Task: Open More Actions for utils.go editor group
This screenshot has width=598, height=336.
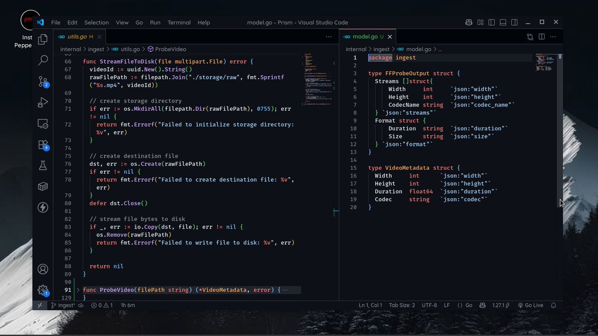Action: [328, 37]
